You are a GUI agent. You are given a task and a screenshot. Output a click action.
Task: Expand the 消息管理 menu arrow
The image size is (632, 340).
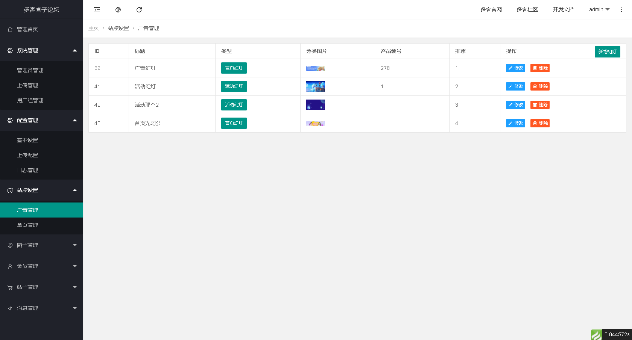(75, 308)
